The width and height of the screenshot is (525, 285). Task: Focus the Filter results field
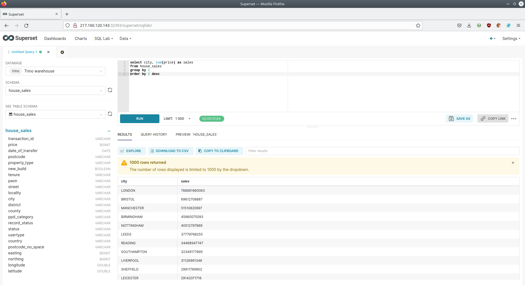tap(382, 151)
